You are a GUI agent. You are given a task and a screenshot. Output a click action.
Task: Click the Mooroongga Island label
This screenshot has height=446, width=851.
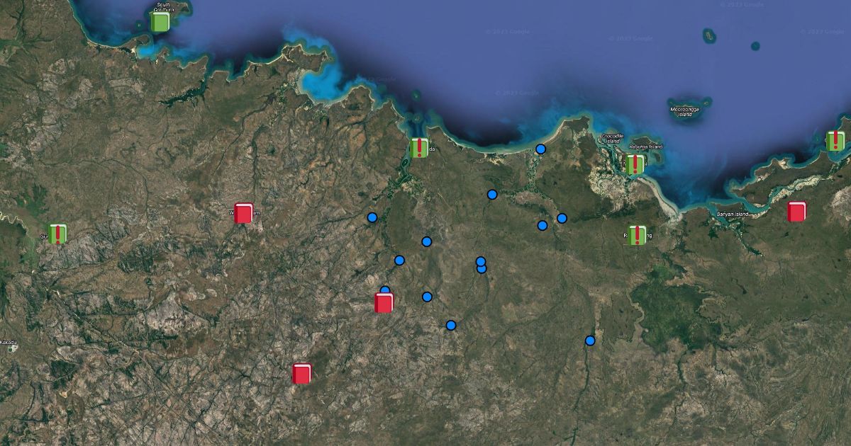(685, 111)
